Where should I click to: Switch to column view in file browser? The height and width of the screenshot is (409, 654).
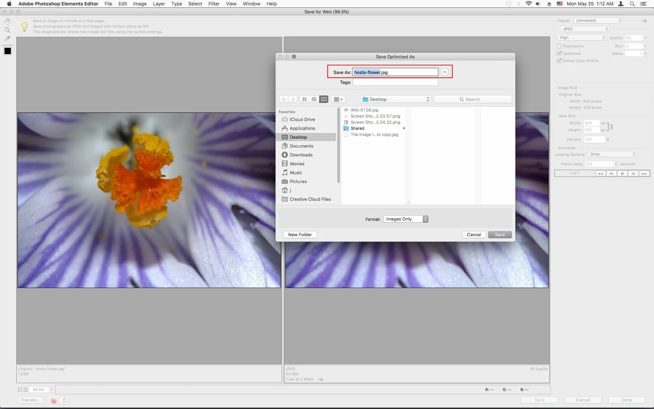click(x=324, y=99)
